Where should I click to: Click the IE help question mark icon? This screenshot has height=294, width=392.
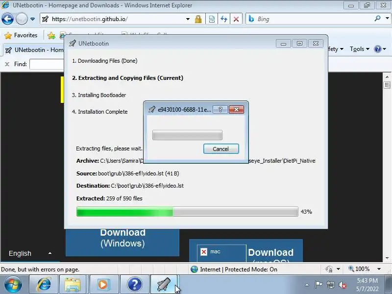378,49
